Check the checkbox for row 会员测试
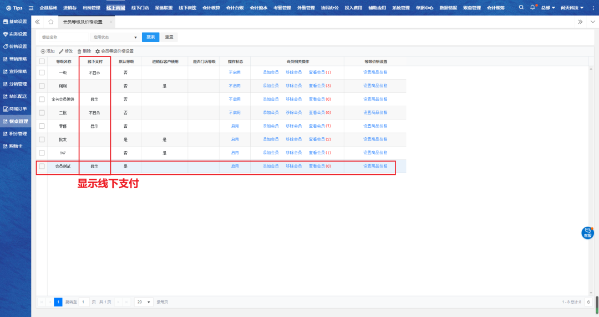Screen dimensions: 599x317 click(42, 166)
